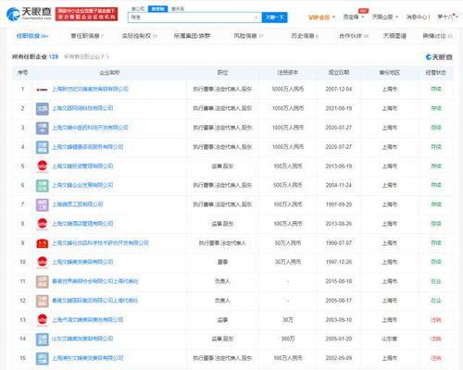Click the beige logo in table row 11
The height and width of the screenshot is (370, 463).
(43, 281)
